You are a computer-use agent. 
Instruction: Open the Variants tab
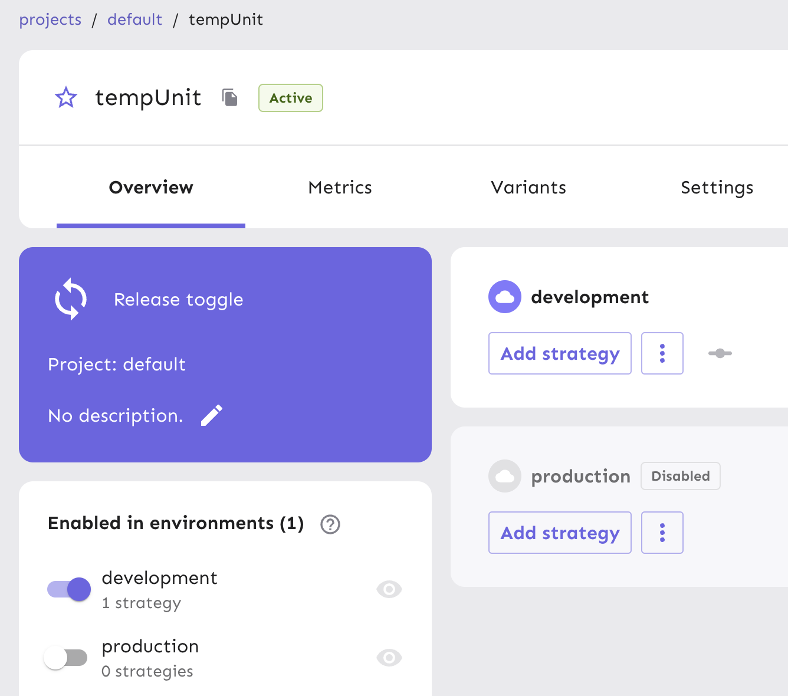pyautogui.click(x=528, y=188)
